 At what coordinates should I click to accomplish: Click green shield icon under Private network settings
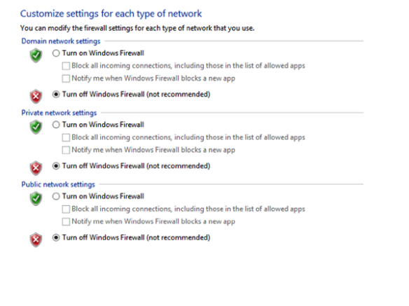pyautogui.click(x=36, y=127)
